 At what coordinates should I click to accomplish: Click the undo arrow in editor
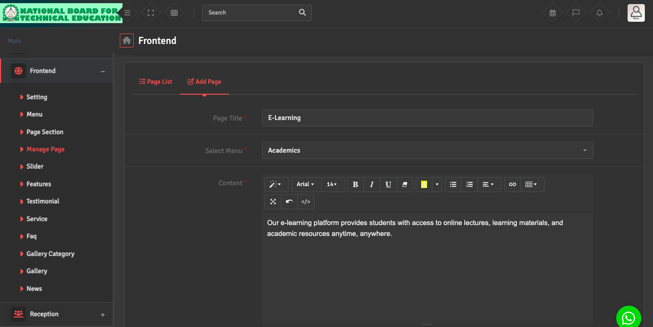point(289,202)
